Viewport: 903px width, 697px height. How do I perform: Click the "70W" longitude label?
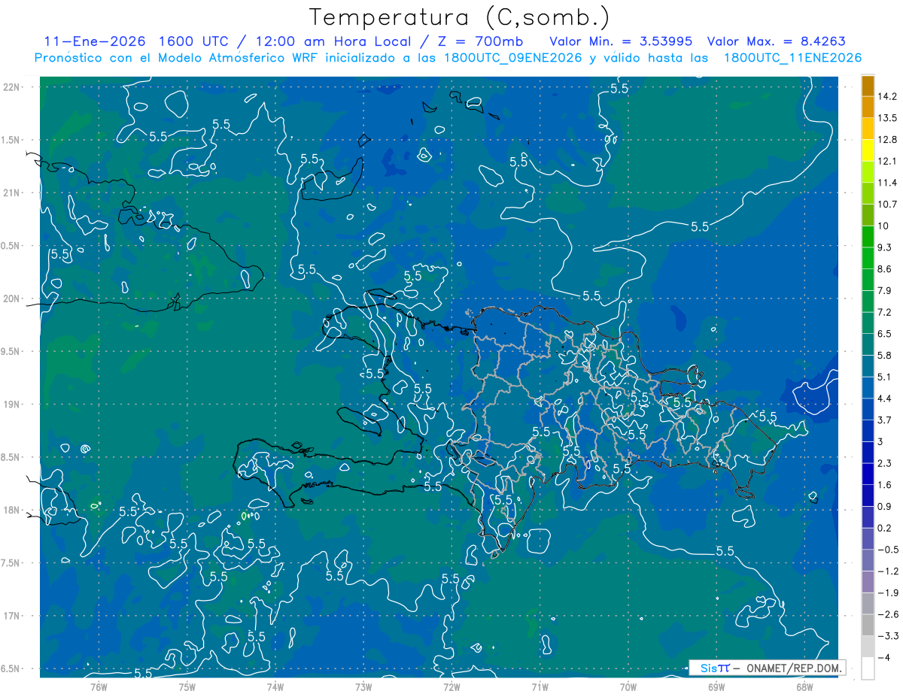[x=628, y=686]
